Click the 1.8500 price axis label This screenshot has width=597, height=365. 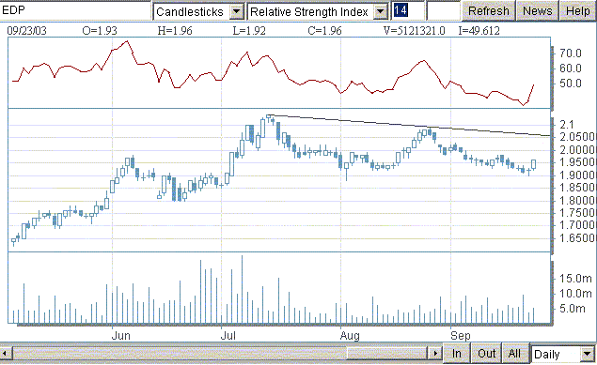577,188
